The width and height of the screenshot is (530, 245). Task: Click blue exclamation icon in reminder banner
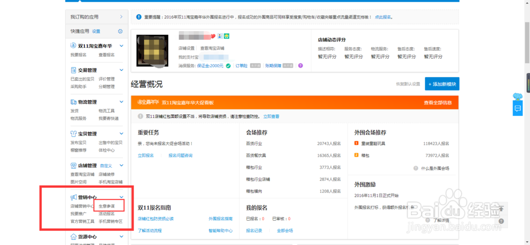click(x=138, y=17)
